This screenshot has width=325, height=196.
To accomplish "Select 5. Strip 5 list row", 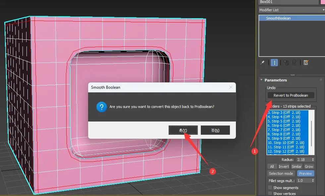I will [288, 121].
